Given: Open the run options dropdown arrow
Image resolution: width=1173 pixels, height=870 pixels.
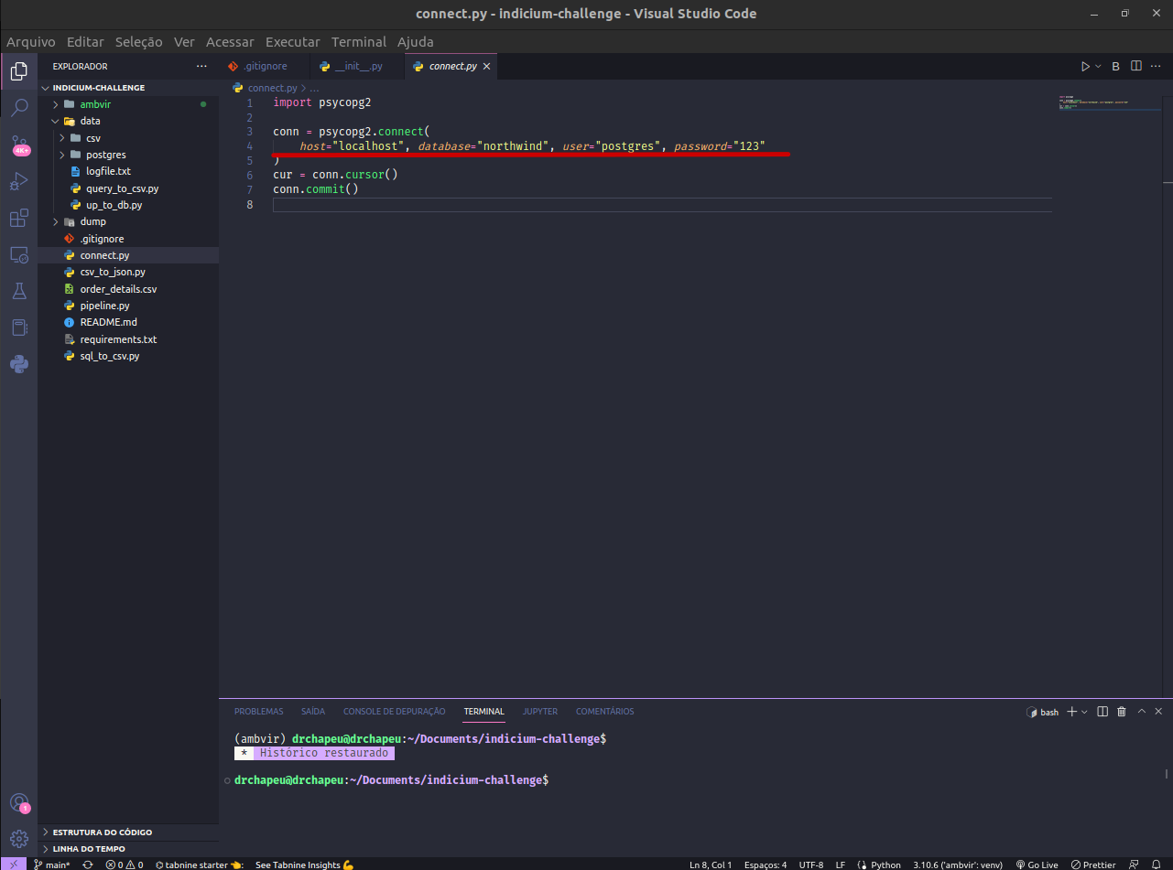Looking at the screenshot, I should coord(1096,65).
